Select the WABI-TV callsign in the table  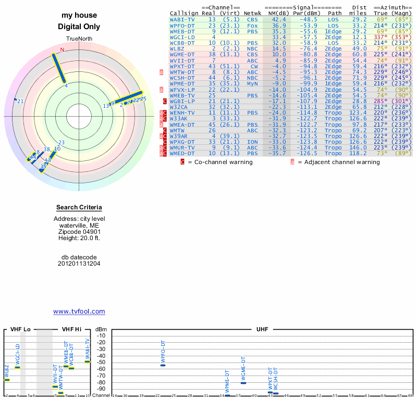(182, 19)
